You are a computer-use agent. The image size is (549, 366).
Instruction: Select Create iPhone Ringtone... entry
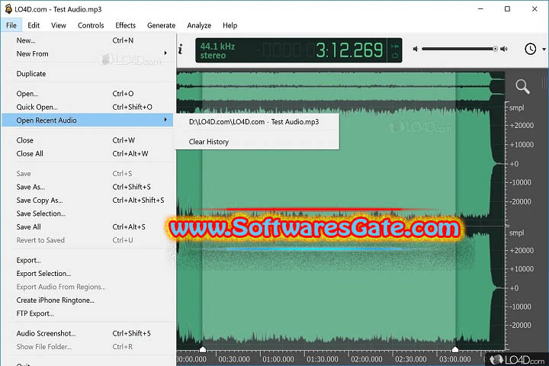tap(88, 300)
